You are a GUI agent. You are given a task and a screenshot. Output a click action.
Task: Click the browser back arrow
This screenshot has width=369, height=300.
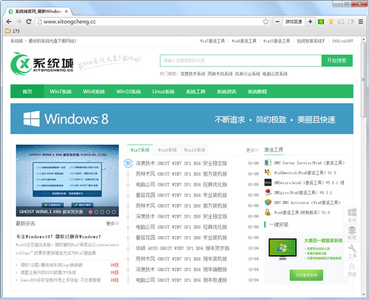coord(9,22)
